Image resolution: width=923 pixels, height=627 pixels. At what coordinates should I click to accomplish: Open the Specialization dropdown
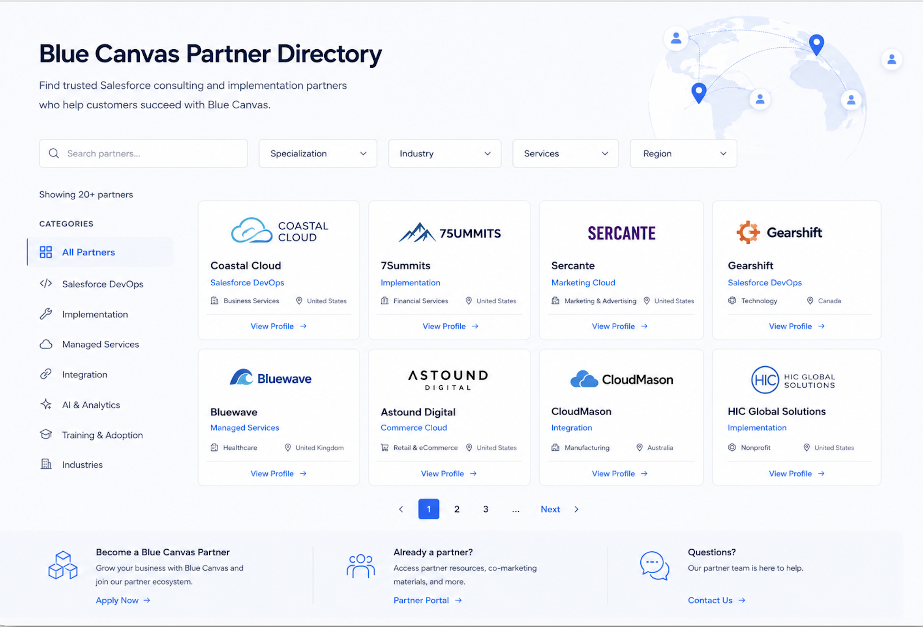click(x=318, y=153)
